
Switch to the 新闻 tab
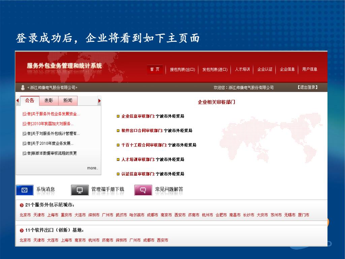coord(68,100)
